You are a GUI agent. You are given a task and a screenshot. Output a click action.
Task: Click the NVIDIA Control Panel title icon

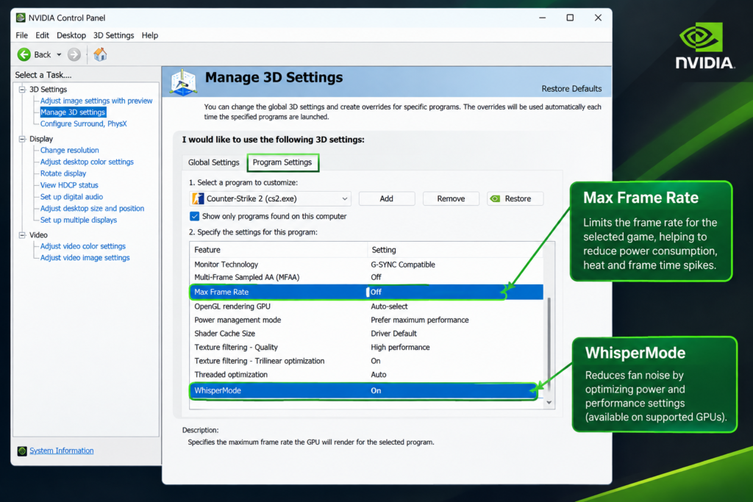[21, 18]
